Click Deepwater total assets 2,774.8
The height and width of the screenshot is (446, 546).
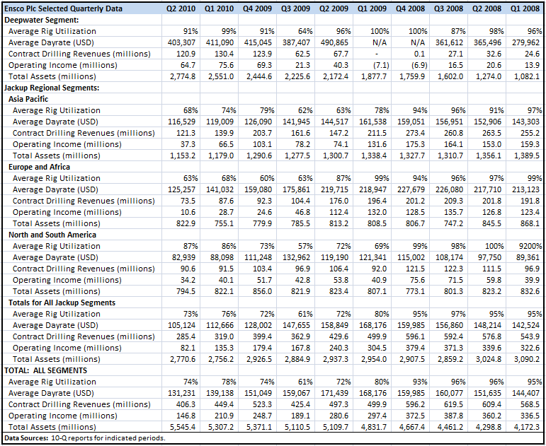183,76
